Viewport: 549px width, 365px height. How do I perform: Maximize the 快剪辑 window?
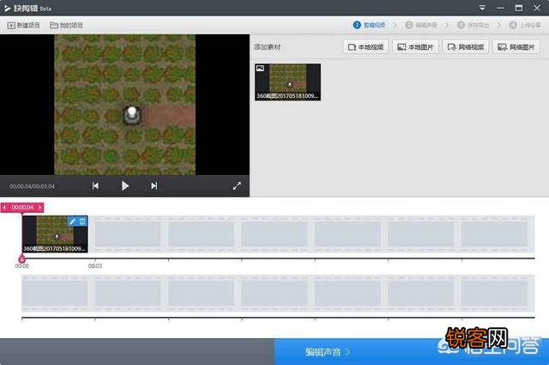(x=519, y=8)
